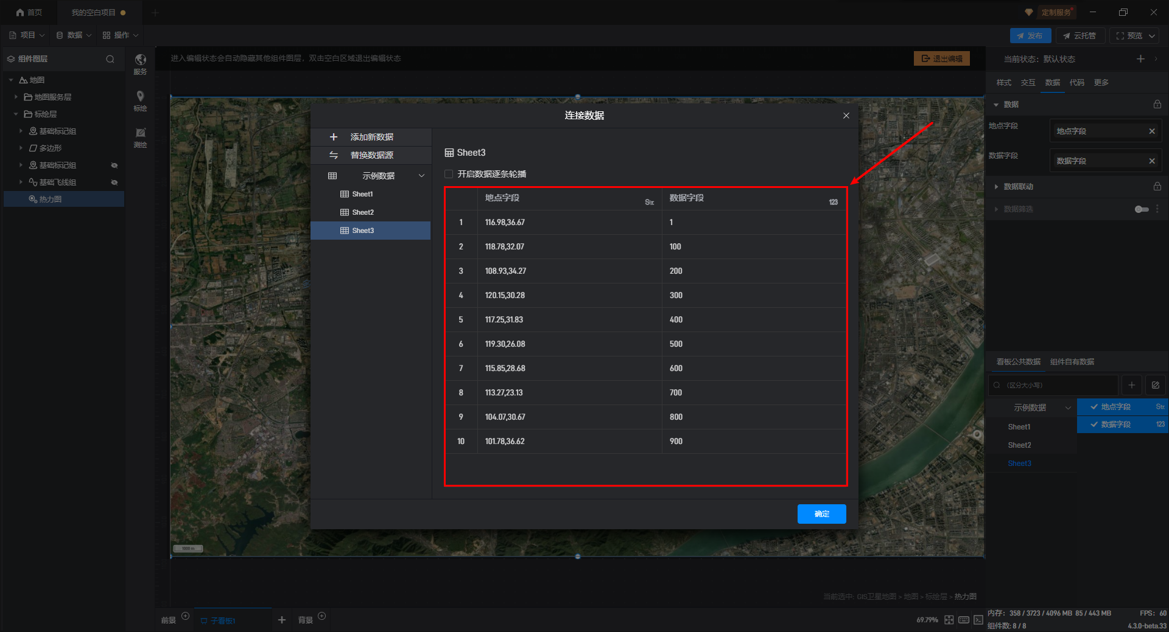Switch to the 样式 tab
The width and height of the screenshot is (1169, 632).
tap(1003, 83)
